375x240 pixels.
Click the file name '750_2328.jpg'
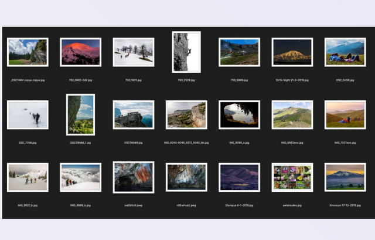click(x=186, y=80)
